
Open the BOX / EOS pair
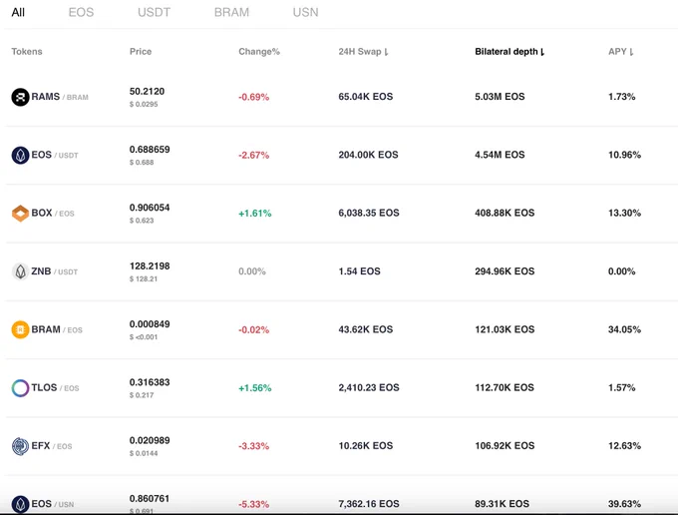53,213
